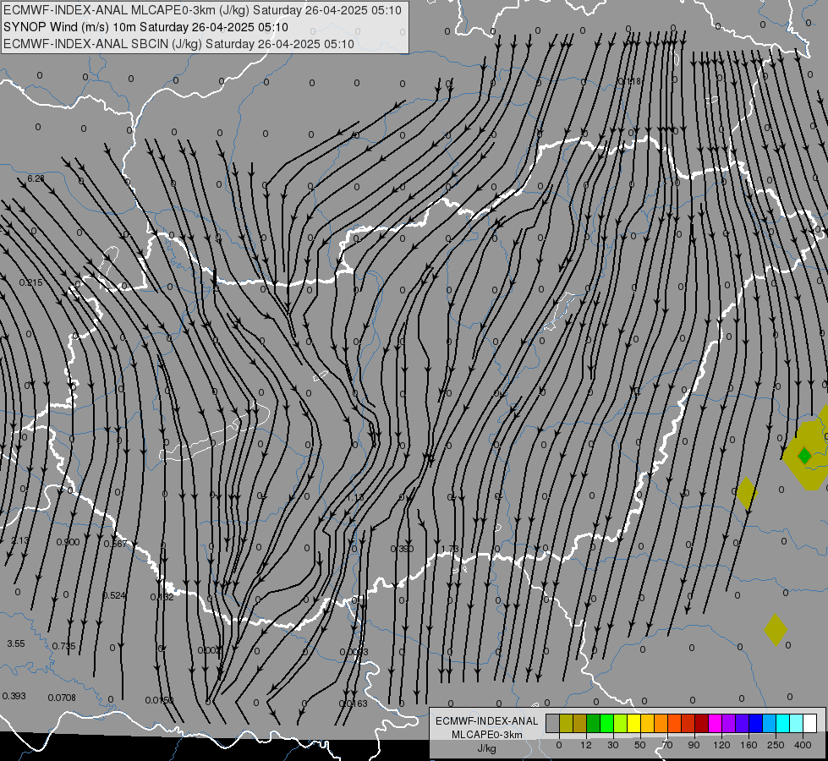The height and width of the screenshot is (761, 828).
Task: Click the lone olive diamond nearest the legend
Action: (776, 629)
